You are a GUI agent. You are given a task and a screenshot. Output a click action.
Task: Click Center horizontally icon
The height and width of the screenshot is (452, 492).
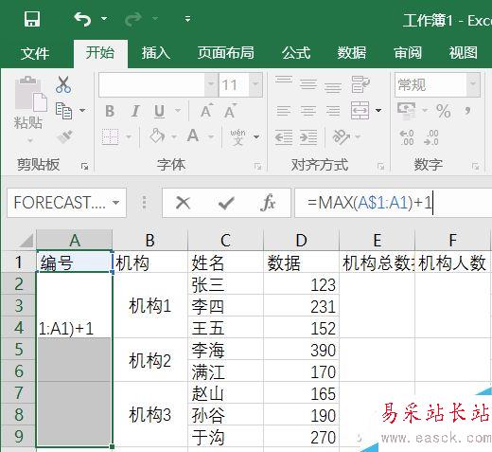tap(308, 111)
